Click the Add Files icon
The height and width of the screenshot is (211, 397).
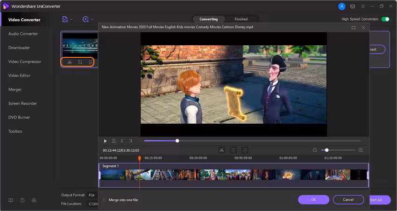tap(65, 19)
